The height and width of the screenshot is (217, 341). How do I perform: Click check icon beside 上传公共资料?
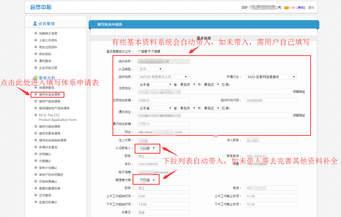[x=36, y=40]
